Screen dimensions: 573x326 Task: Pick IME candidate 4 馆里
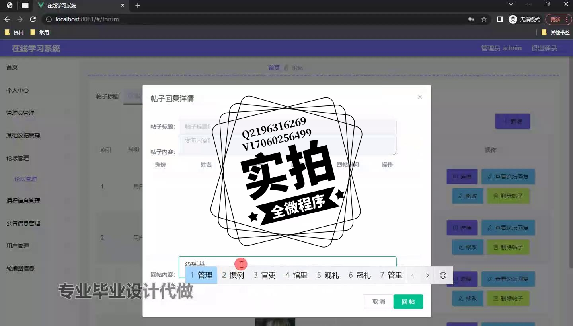[296, 275]
